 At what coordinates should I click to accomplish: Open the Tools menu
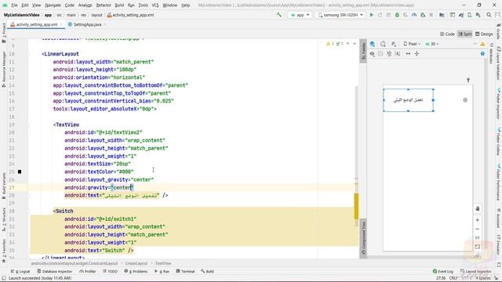[143, 5]
